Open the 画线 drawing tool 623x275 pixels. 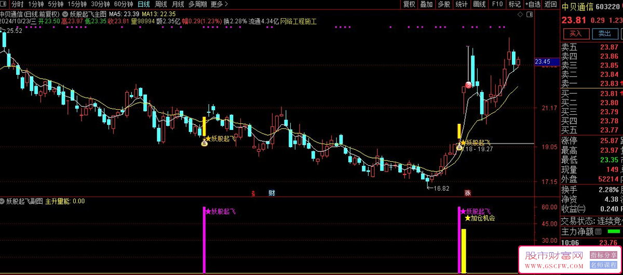pos(479,4)
